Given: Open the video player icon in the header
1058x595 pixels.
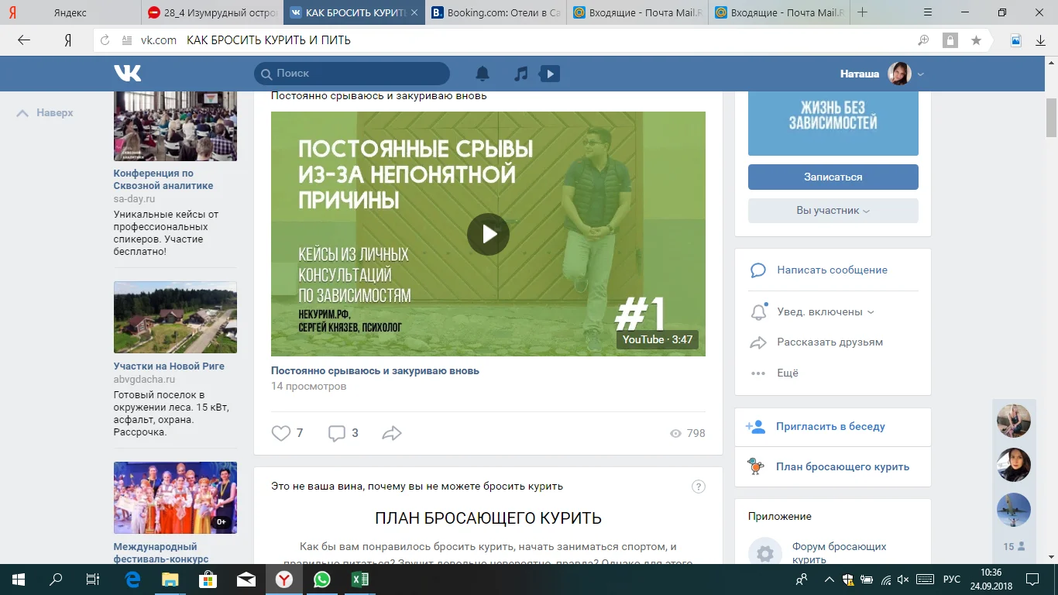Looking at the screenshot, I should [x=550, y=74].
